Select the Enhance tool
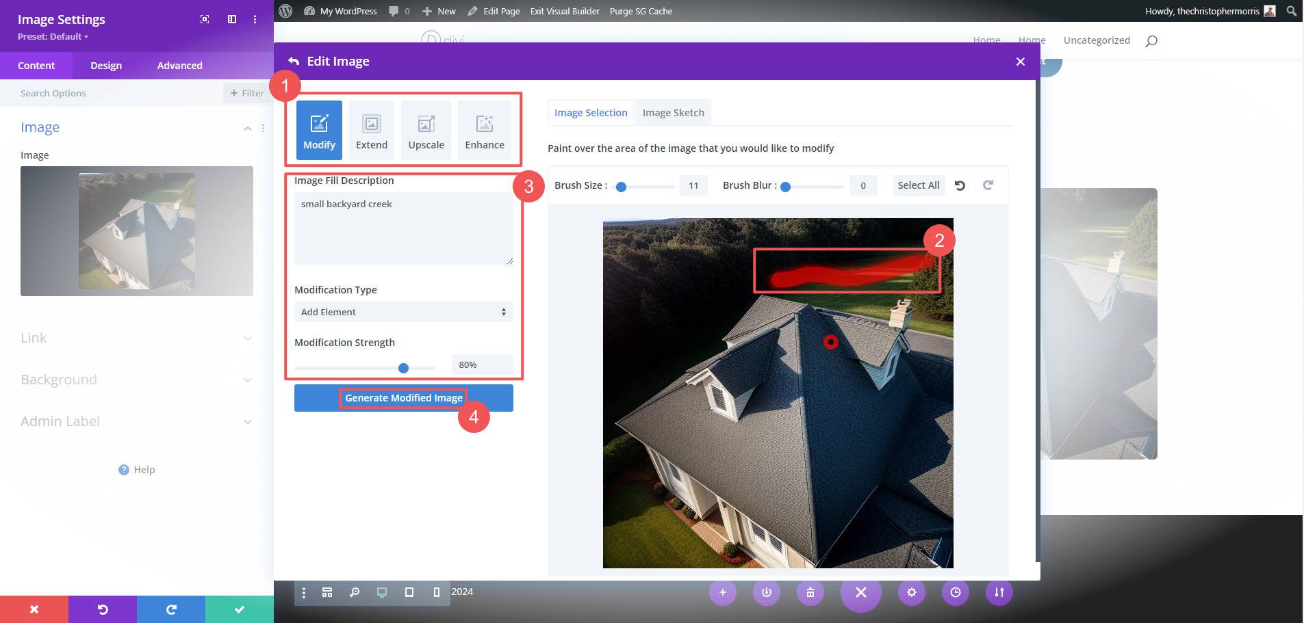1304x623 pixels. click(x=485, y=130)
